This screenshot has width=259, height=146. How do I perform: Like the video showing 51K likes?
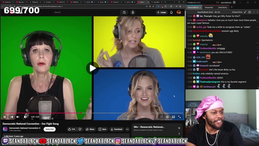[72, 129]
